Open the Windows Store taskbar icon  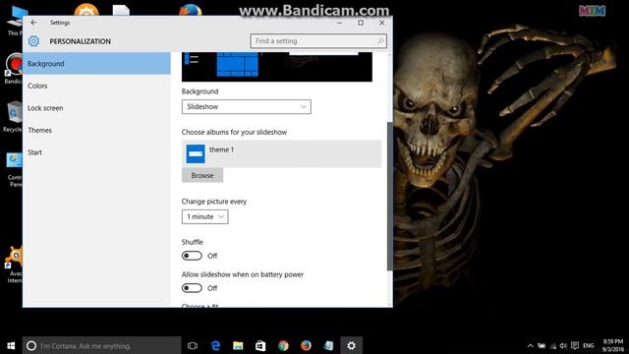[x=260, y=345]
